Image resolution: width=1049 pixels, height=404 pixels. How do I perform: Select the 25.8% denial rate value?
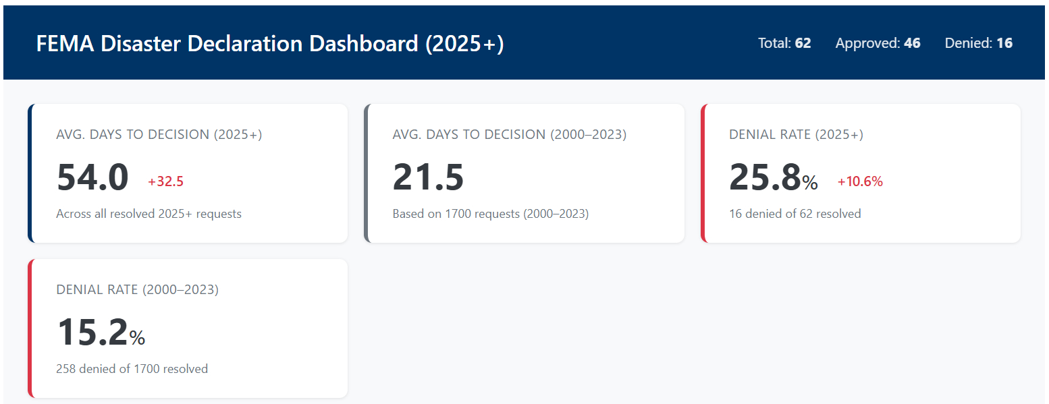(x=773, y=178)
